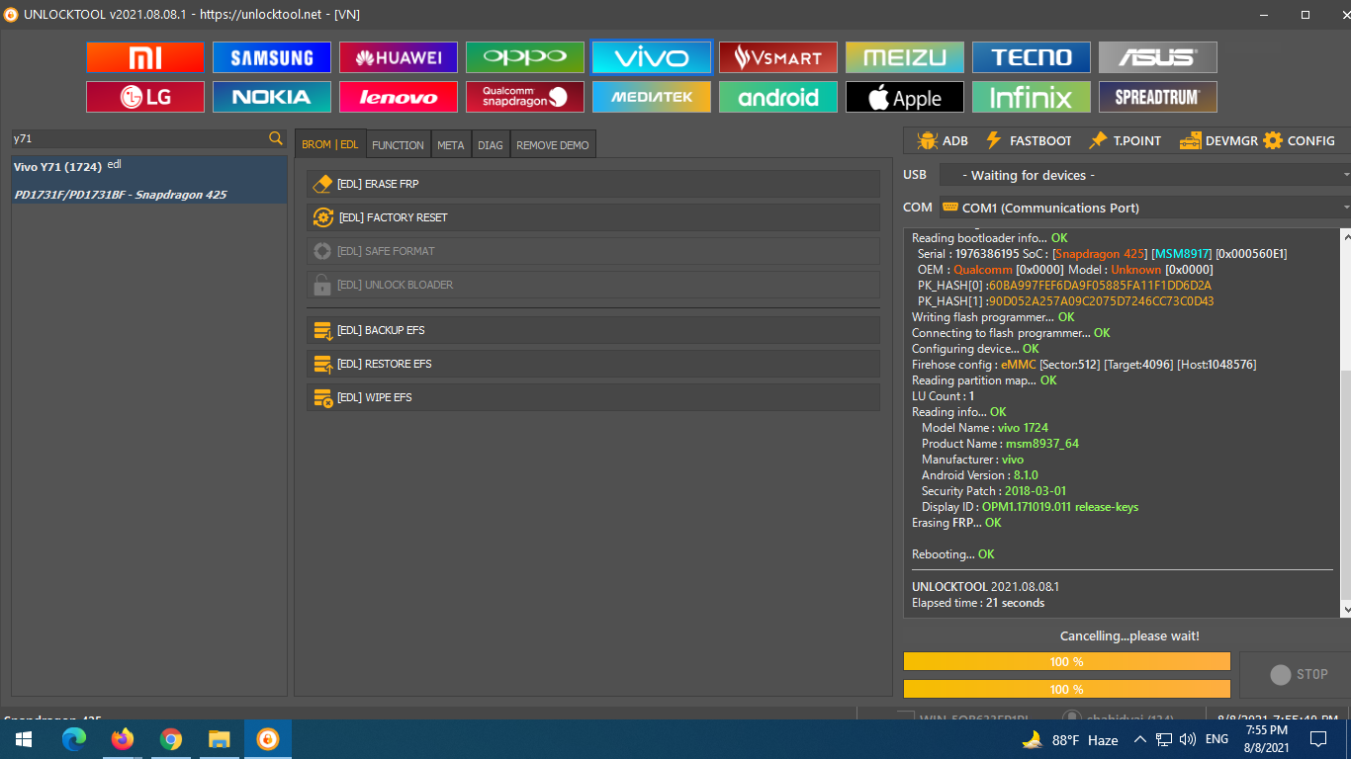Choose the Nokia brand logo
Viewport: 1351px width, 759px height.
(x=272, y=97)
